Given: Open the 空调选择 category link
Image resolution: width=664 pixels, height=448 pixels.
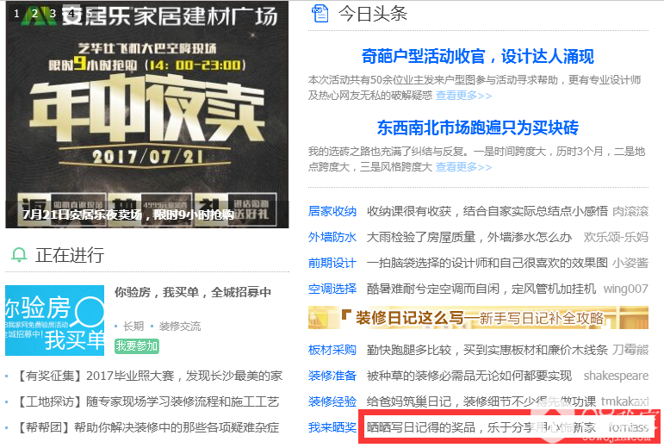Looking at the screenshot, I should 332,289.
